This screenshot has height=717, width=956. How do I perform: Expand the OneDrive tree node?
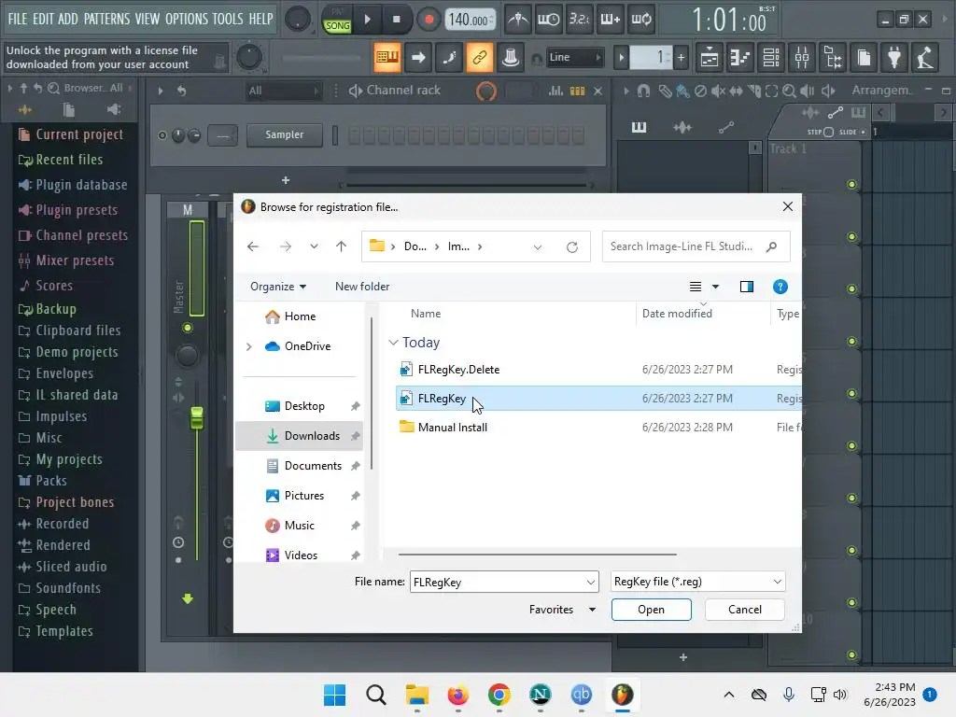click(x=248, y=346)
